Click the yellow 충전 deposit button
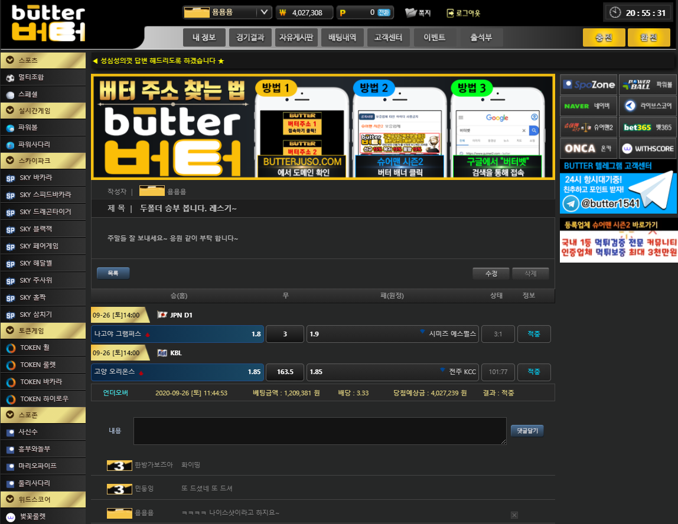Viewport: 678px width, 524px height. point(604,38)
